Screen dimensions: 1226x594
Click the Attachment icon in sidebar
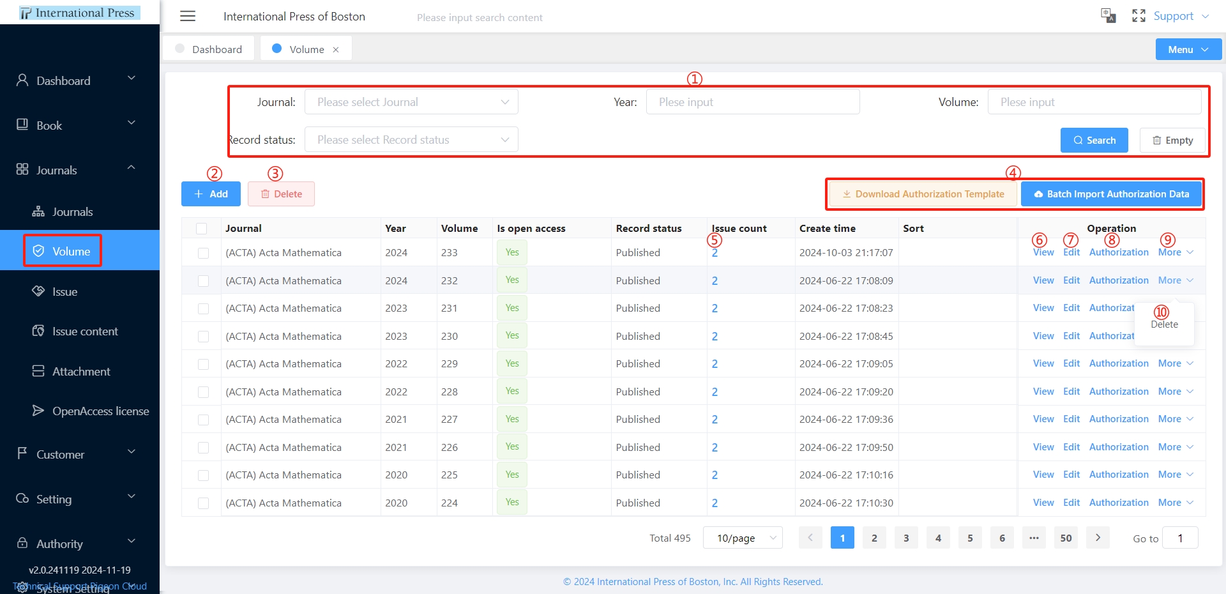click(x=38, y=371)
